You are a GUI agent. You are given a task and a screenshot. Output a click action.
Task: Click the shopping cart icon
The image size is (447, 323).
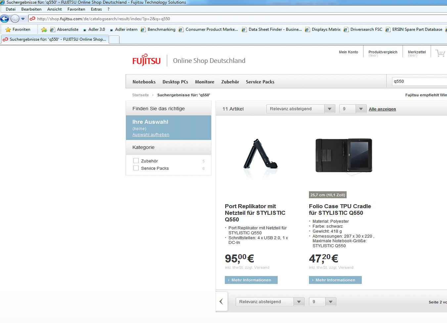coord(440,53)
